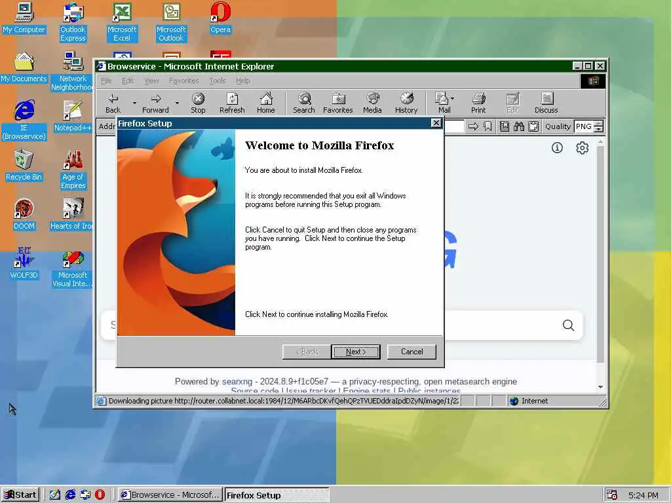This screenshot has height=503, width=671.
Task: Select the IE (Browservice) desktop icon
Action: click(x=24, y=121)
